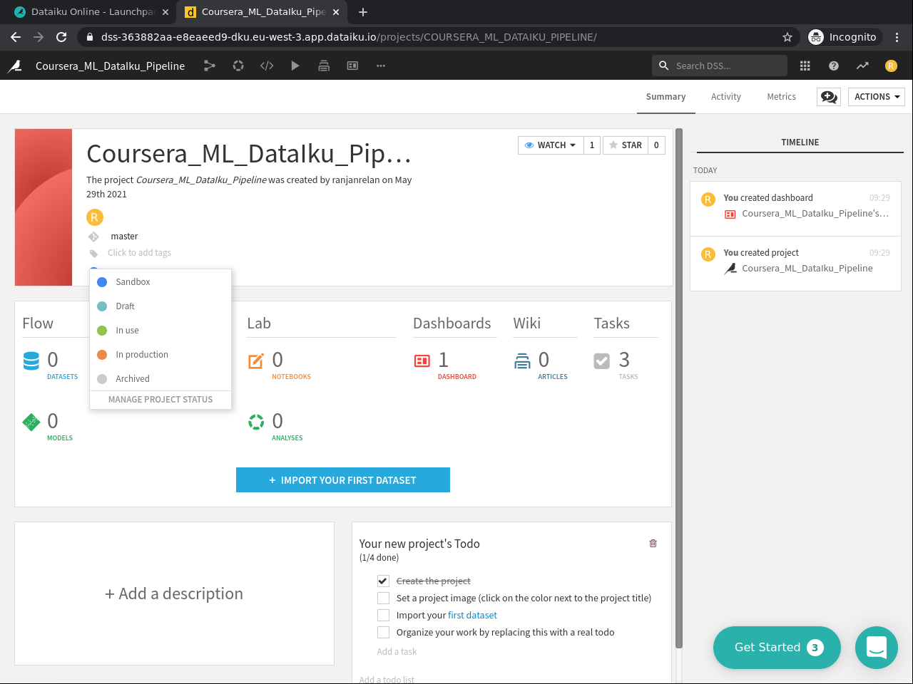The width and height of the screenshot is (913, 684).
Task: Click the Dataiku bird home logo
Action: 15,66
